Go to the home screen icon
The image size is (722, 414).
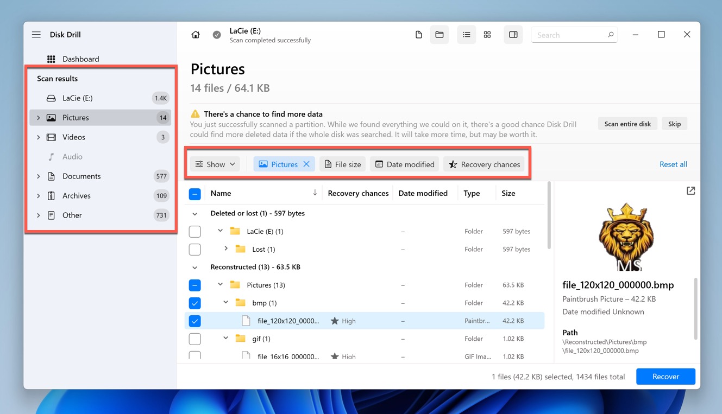point(196,35)
